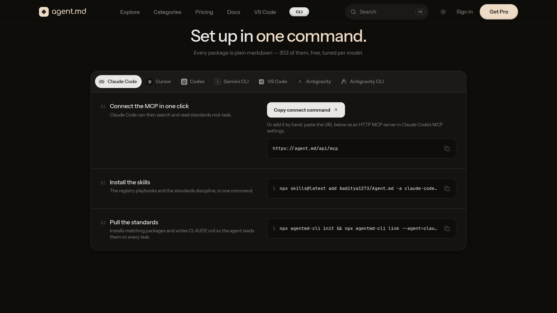Click the search magnifier icon
The height and width of the screenshot is (313, 557).
click(353, 12)
